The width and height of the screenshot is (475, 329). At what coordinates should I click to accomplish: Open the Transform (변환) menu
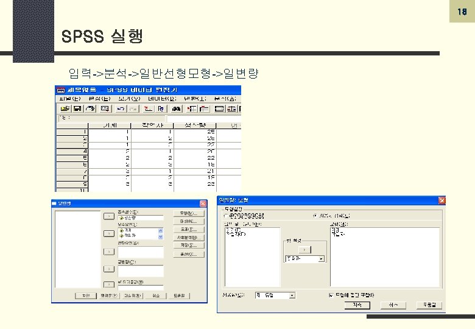[x=195, y=99]
